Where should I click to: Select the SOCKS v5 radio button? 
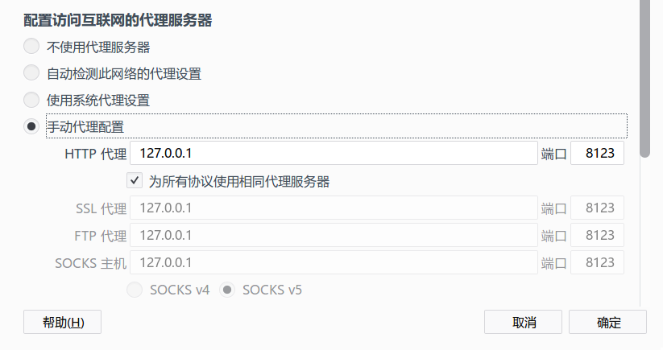click(x=228, y=290)
